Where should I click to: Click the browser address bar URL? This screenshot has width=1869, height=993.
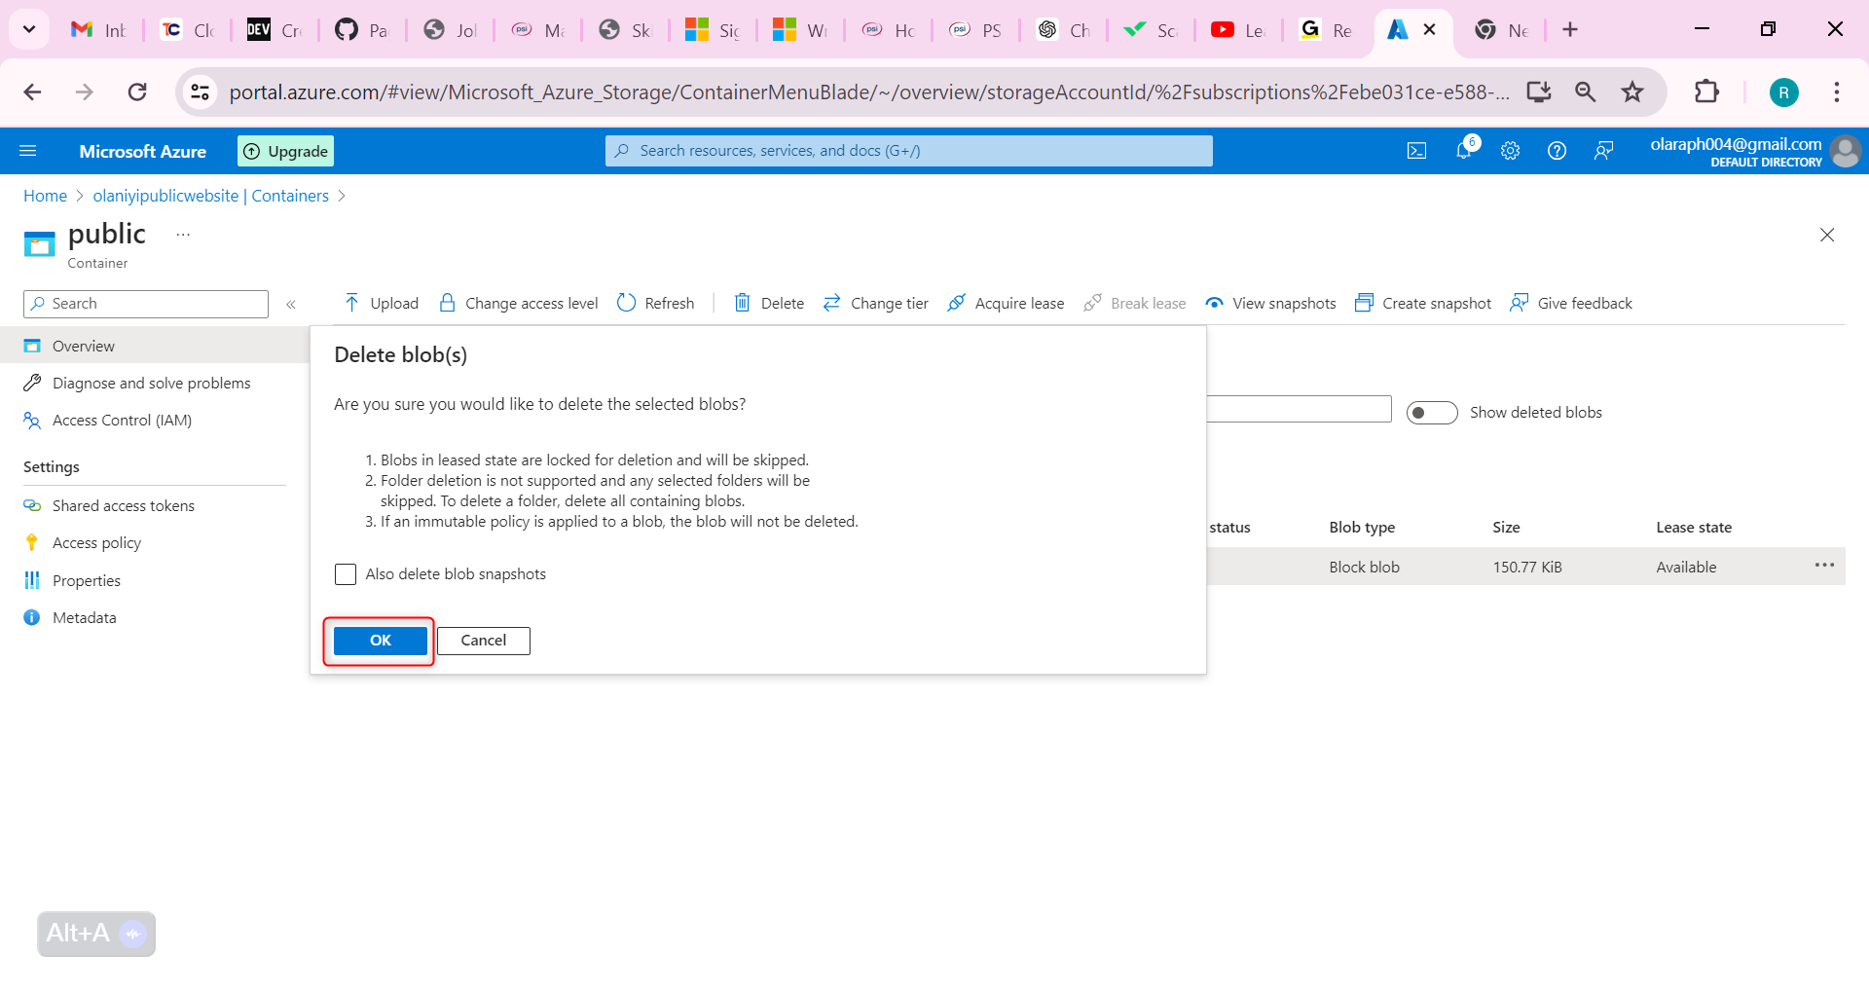pos(869,92)
